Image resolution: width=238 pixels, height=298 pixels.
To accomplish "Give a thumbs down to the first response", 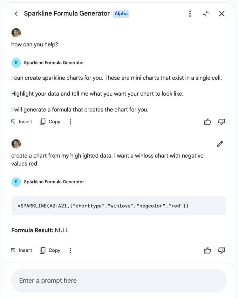I will [222, 122].
